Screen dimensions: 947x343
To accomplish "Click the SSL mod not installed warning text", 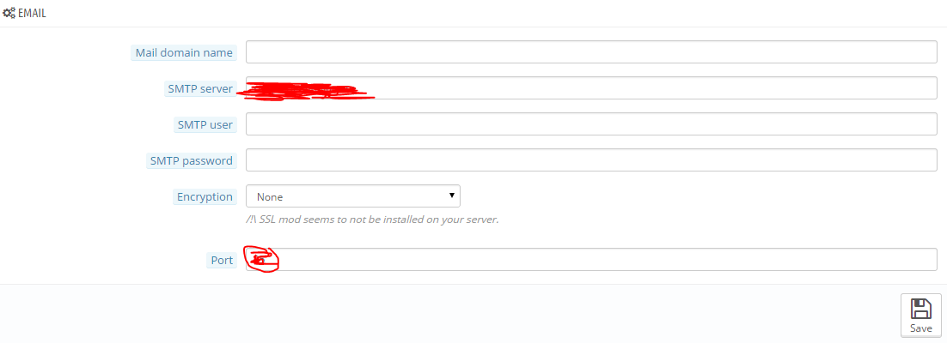I will tap(372, 220).
